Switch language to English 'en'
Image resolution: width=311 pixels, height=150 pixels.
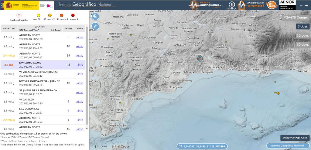coord(306,5)
